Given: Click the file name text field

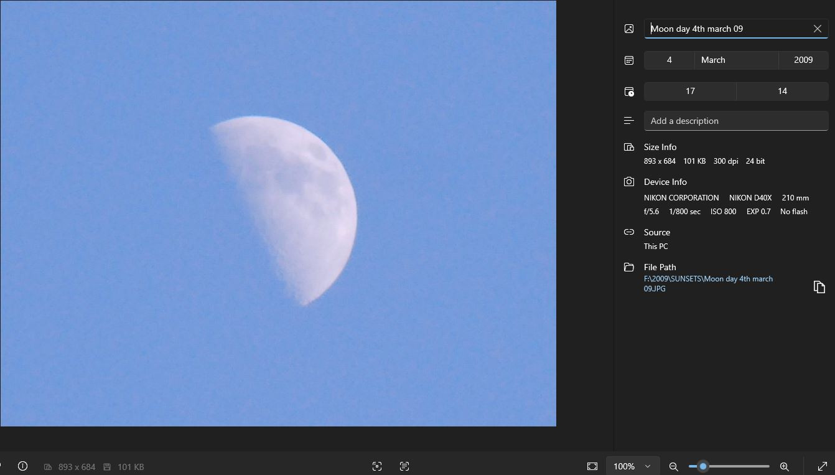Looking at the screenshot, I should point(728,29).
